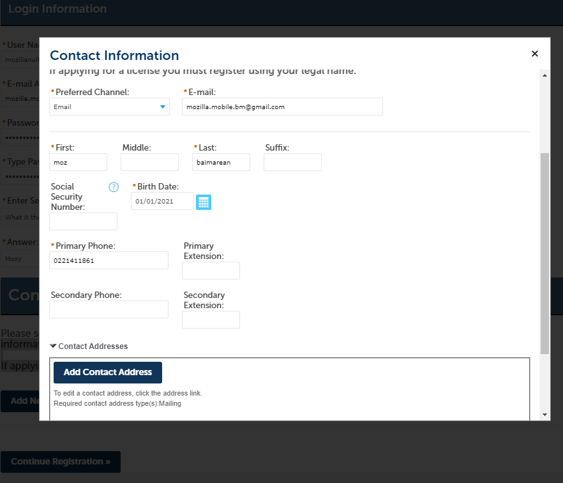Open the Preferred Channel dropdown
The image size is (563, 483).
109,107
